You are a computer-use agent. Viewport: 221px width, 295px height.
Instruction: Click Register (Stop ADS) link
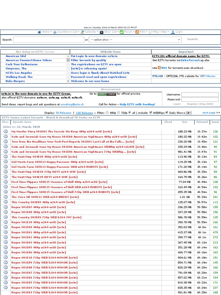coord(200,104)
